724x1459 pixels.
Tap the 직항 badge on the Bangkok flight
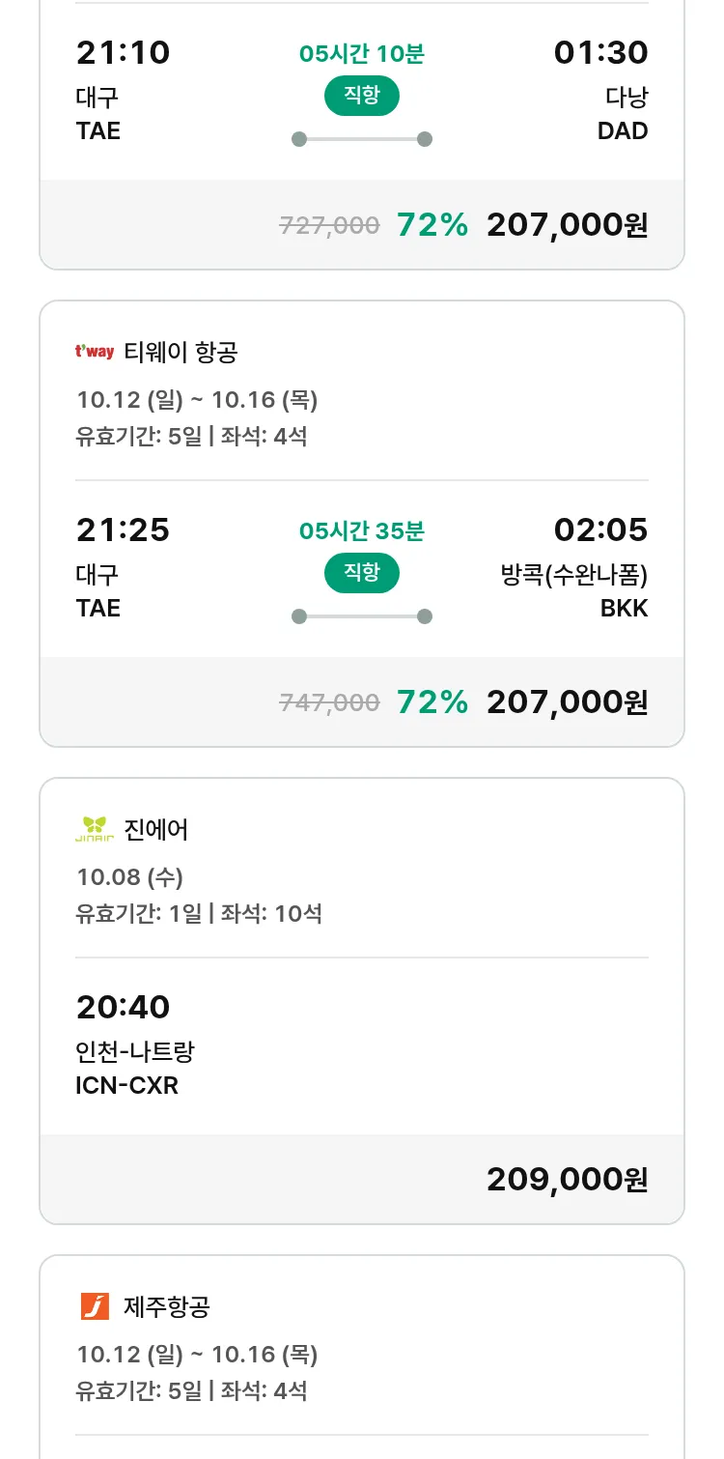tap(361, 573)
